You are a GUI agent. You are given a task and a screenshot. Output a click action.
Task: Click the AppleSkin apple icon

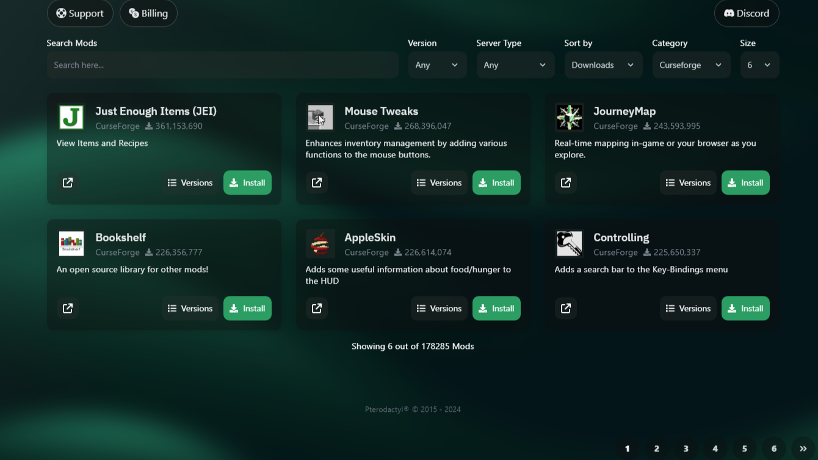click(320, 244)
